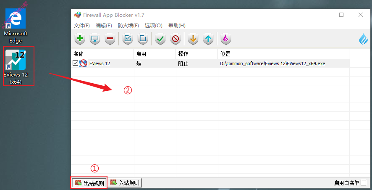Sort by the 启用 column header
372x190 pixels.
[155, 54]
